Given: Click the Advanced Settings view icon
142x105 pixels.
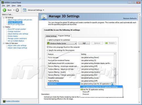Looking at the screenshot, I should [24, 10].
